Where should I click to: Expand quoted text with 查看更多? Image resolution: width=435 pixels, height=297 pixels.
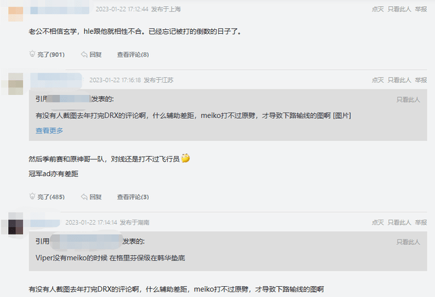click(49, 130)
